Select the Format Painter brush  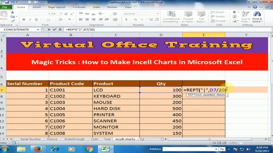click(12, 21)
